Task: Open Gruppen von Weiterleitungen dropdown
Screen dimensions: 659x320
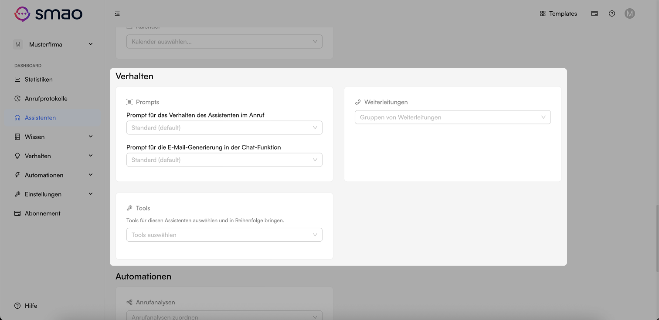Action: [x=453, y=117]
